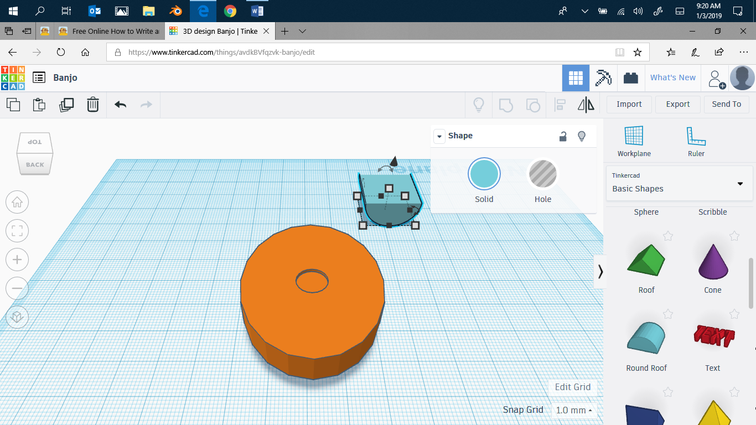Select the 3D design Banjo tab
The height and width of the screenshot is (425, 756).
point(220,32)
